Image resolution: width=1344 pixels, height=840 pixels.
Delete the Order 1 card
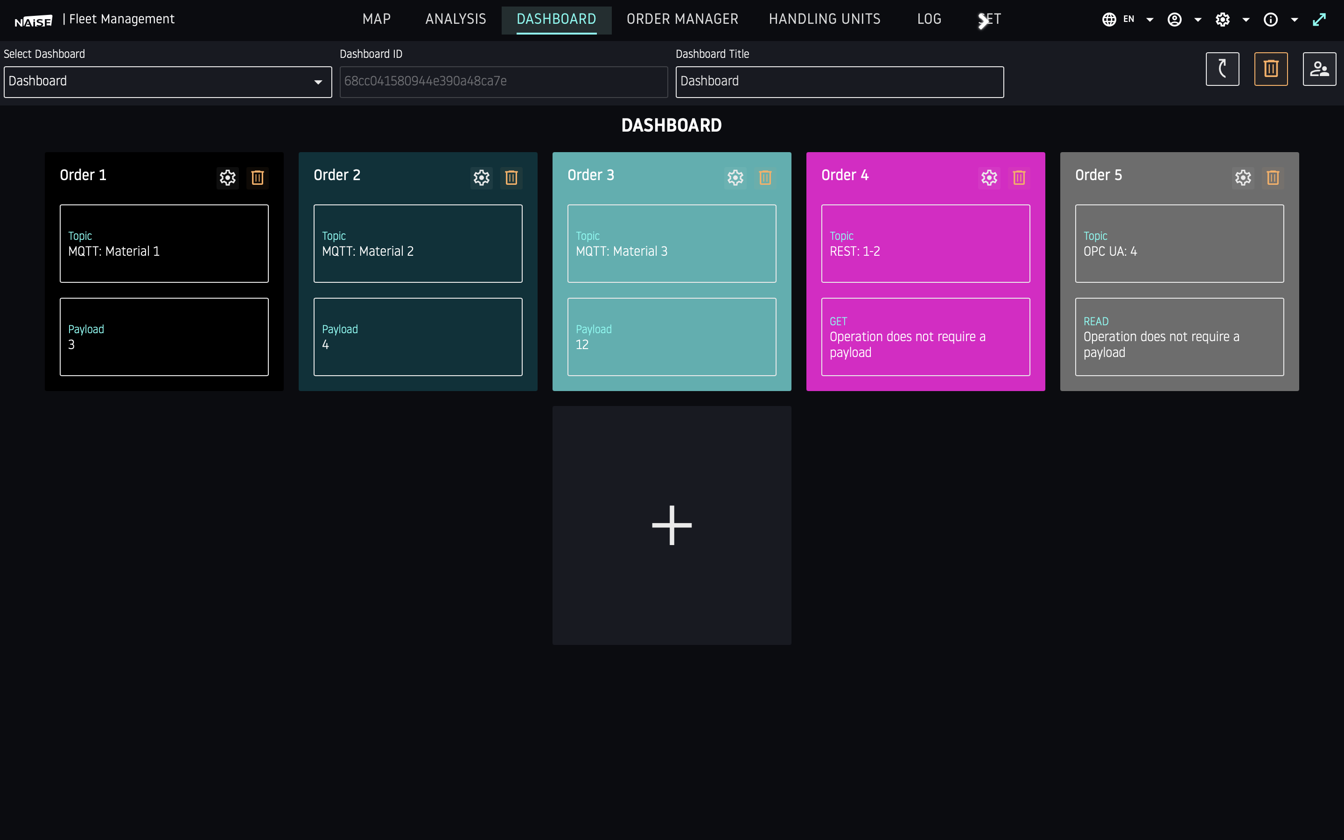[257, 178]
